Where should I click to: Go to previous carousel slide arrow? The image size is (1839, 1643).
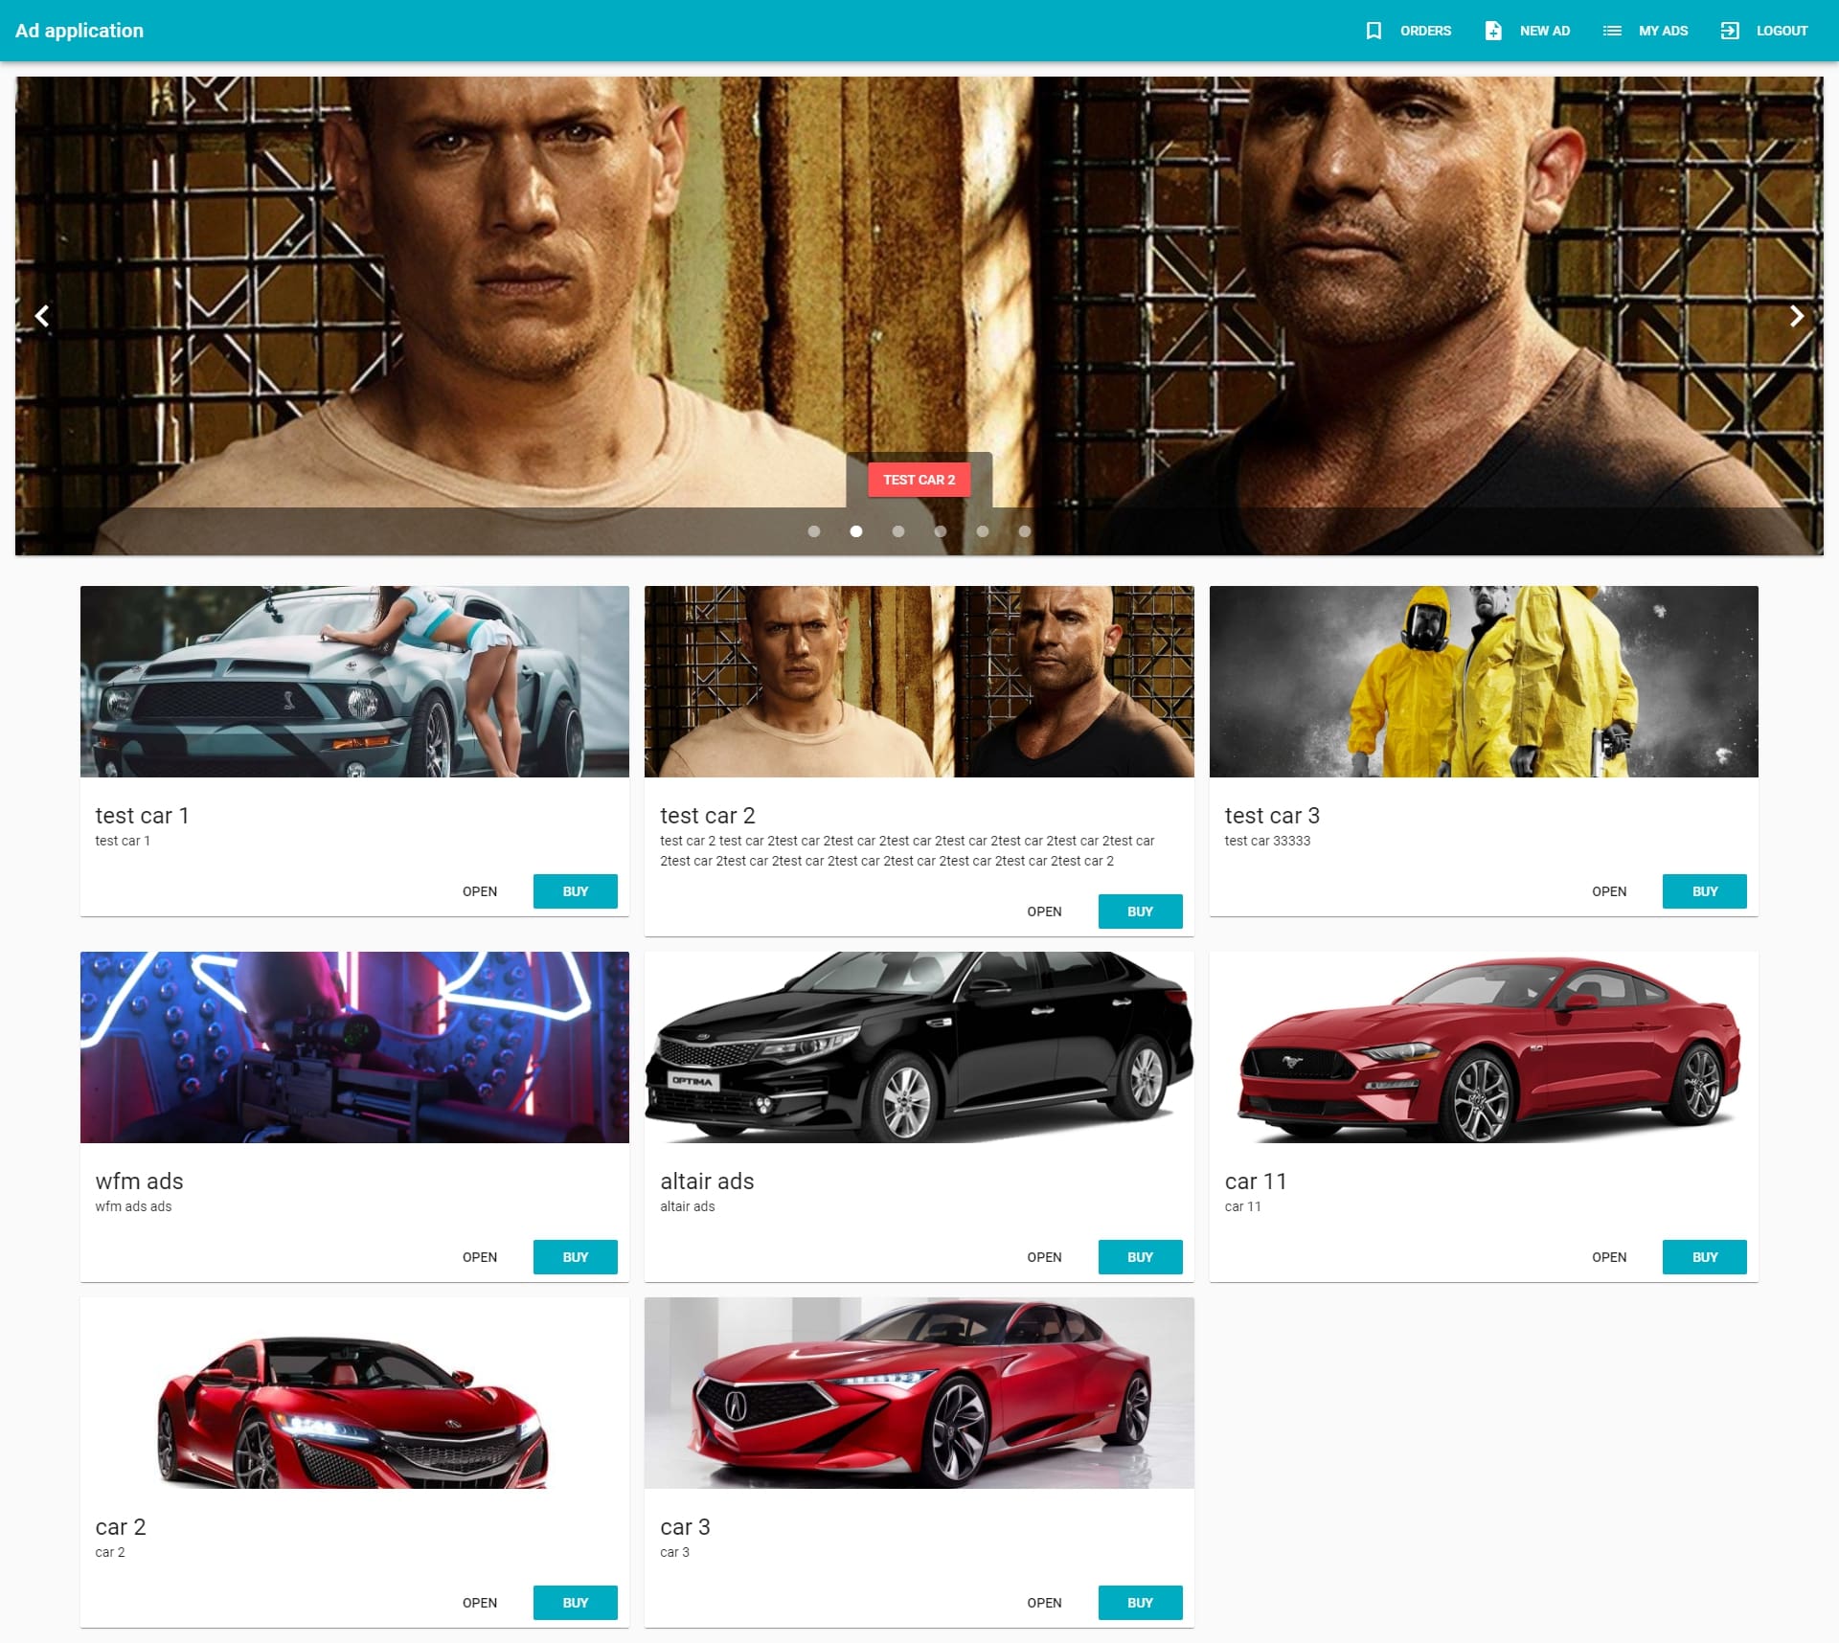pos(42,316)
